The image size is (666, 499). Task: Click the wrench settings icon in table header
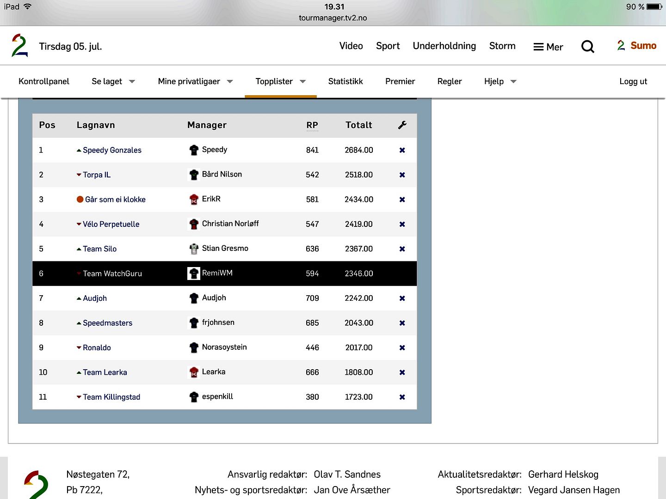[402, 125]
